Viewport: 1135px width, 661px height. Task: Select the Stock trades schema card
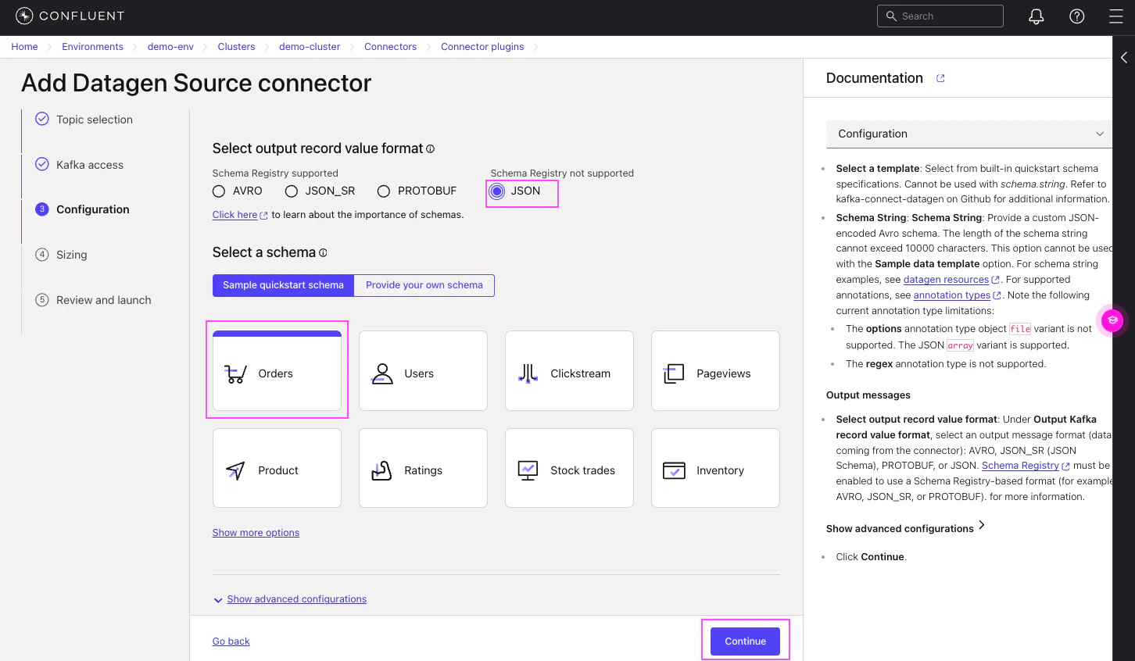click(x=569, y=468)
